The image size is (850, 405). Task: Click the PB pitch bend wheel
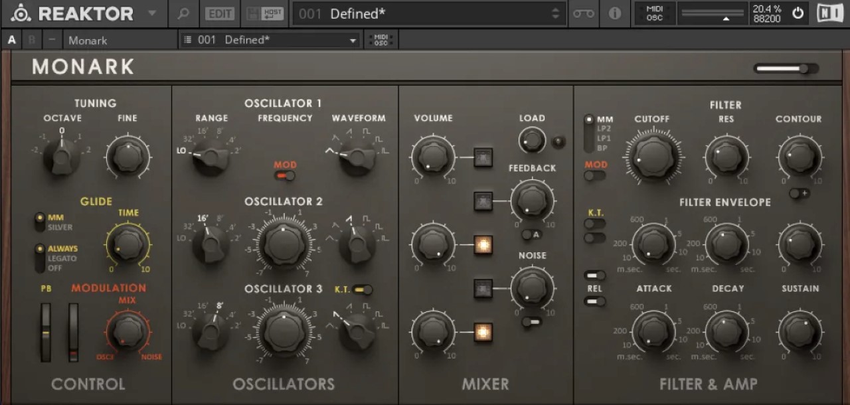click(x=46, y=333)
